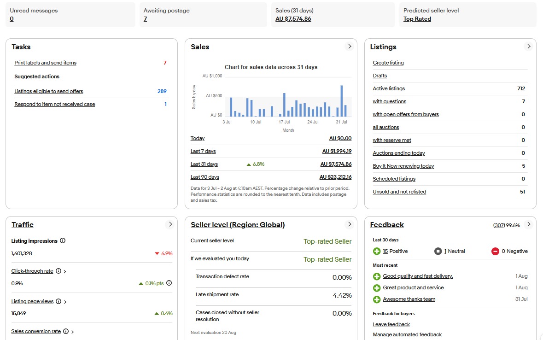
Task: Click info icon next to Listing impressions
Action: 63,240
